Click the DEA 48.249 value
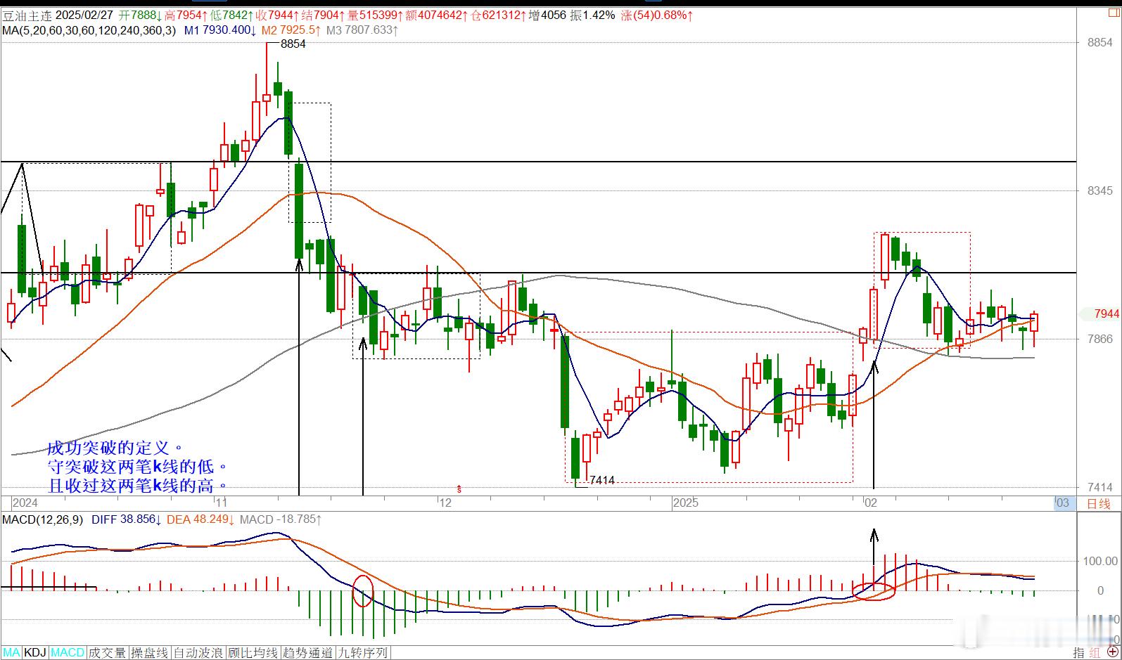The height and width of the screenshot is (660, 1122). click(x=200, y=519)
